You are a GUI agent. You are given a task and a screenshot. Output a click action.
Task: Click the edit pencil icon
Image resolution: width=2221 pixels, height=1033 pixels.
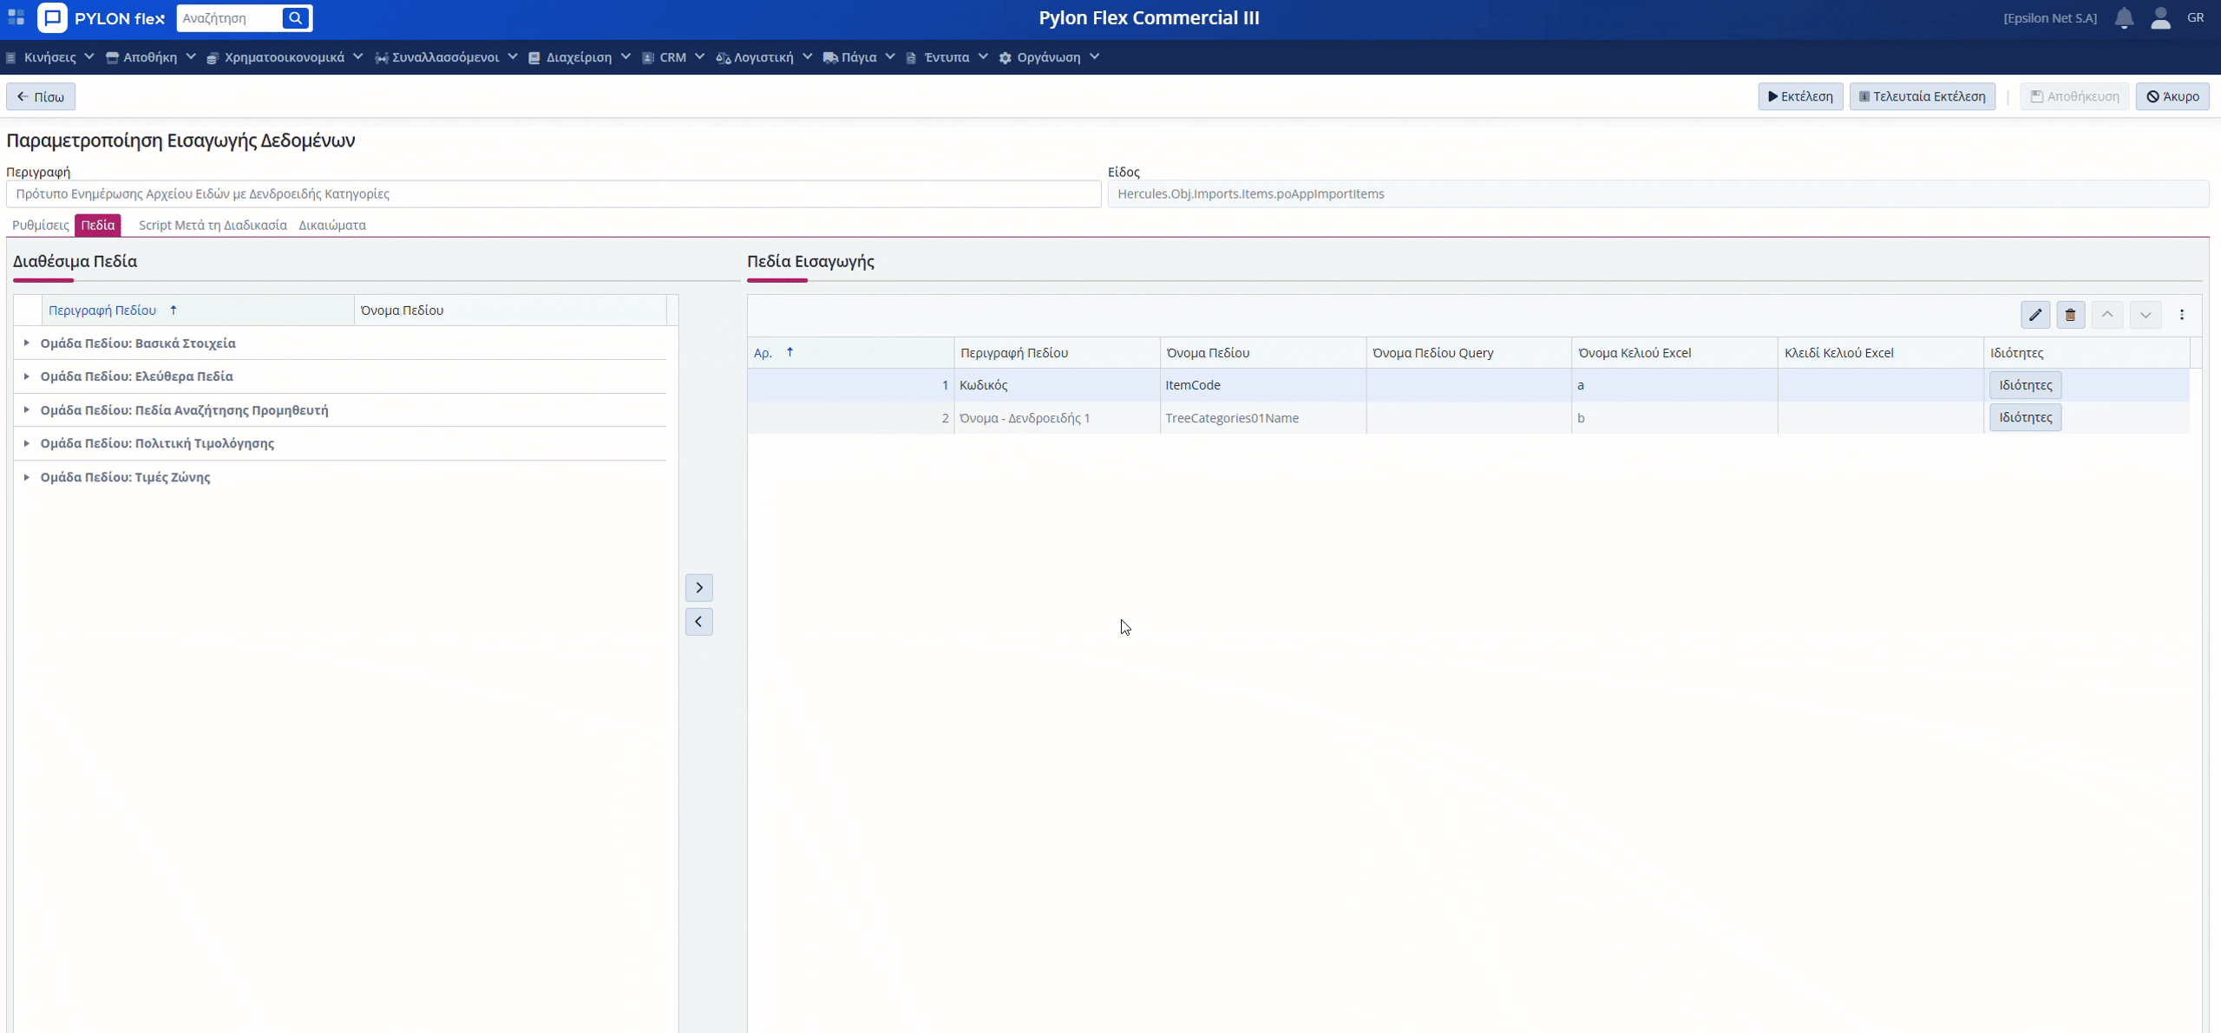2035,315
